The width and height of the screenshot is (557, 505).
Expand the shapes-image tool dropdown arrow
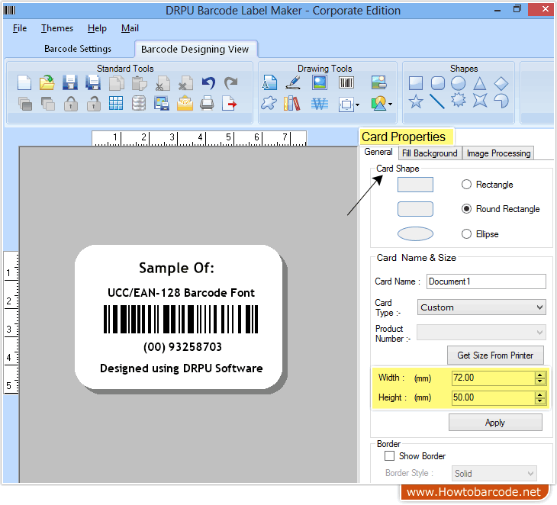coord(391,104)
